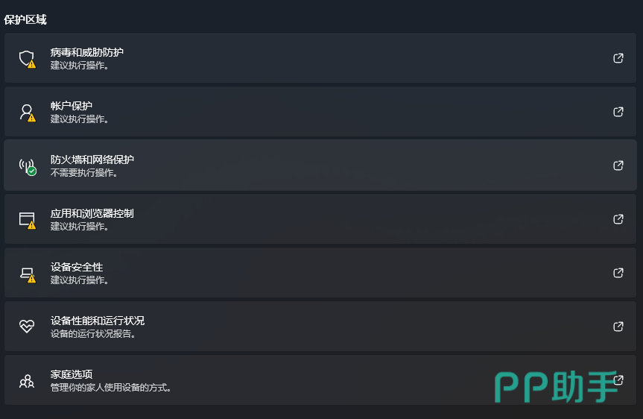This screenshot has width=643, height=419.
Task: Click the family options people icon
Action: point(27,381)
